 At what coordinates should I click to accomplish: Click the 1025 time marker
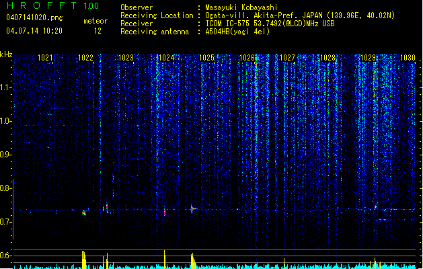click(x=206, y=58)
